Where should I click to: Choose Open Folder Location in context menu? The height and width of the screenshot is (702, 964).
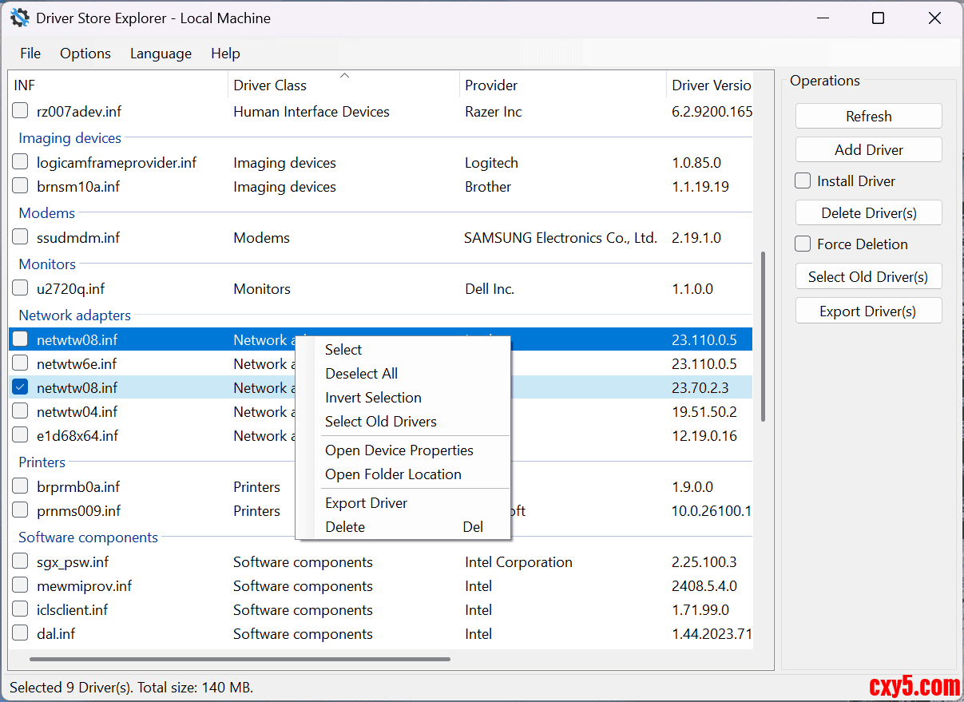393,474
